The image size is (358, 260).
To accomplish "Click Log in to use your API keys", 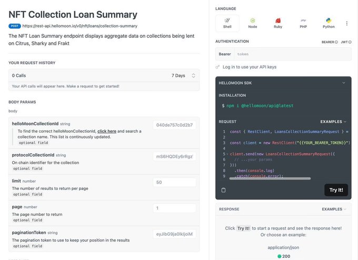I will point(250,67).
